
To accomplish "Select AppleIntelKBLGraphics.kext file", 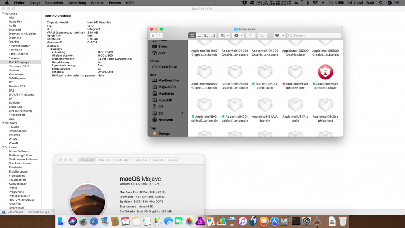I will [x=325, y=105].
